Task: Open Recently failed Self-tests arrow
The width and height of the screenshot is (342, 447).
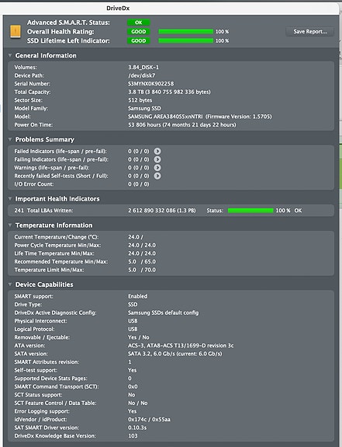Action: point(157,176)
